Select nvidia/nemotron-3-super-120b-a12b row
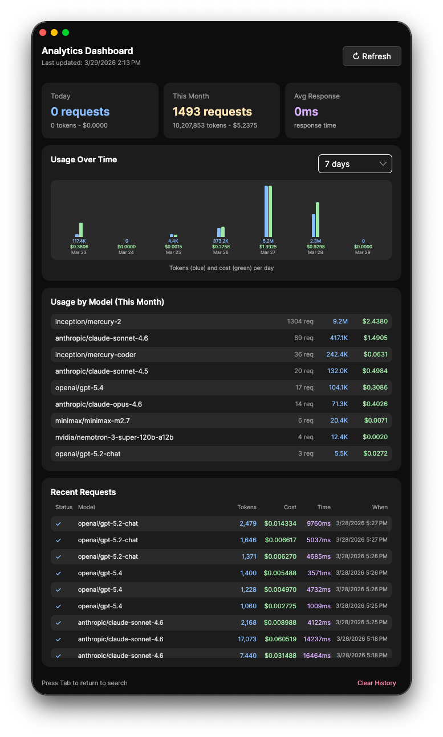This screenshot has width=443, height=737. (221, 437)
